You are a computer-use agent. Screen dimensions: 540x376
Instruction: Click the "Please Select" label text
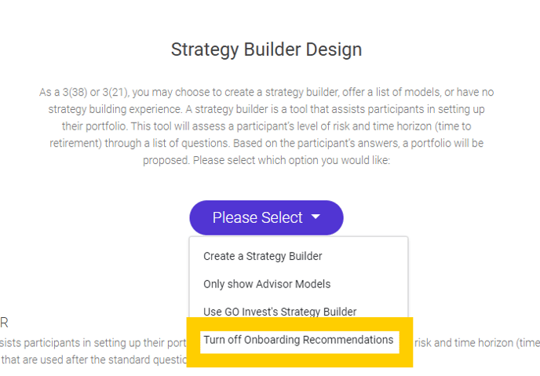tap(257, 217)
